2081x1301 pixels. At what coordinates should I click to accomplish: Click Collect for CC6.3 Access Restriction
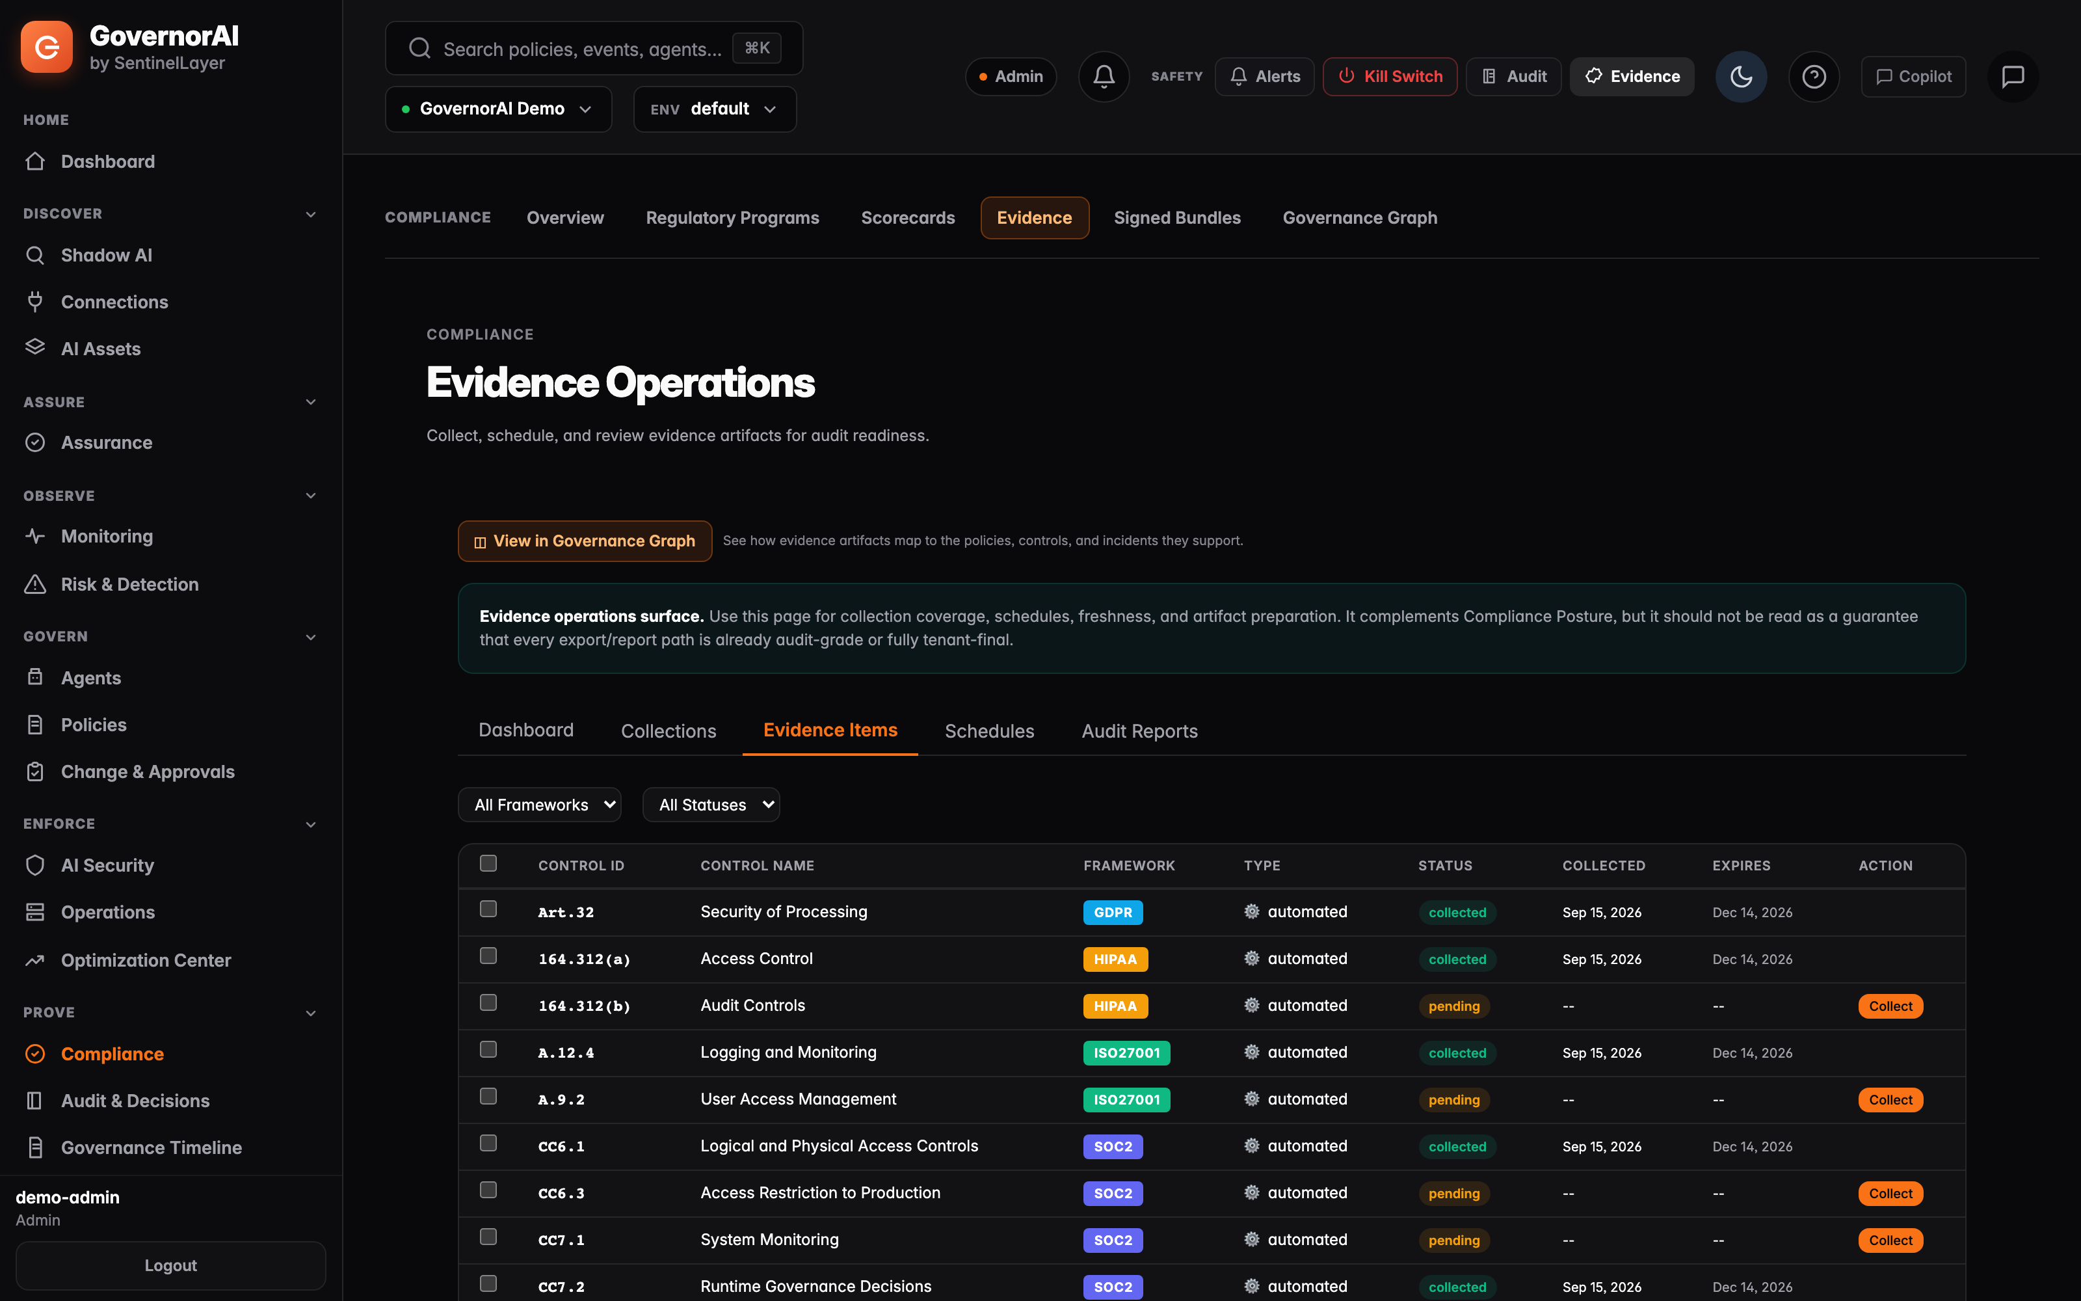[1890, 1194]
